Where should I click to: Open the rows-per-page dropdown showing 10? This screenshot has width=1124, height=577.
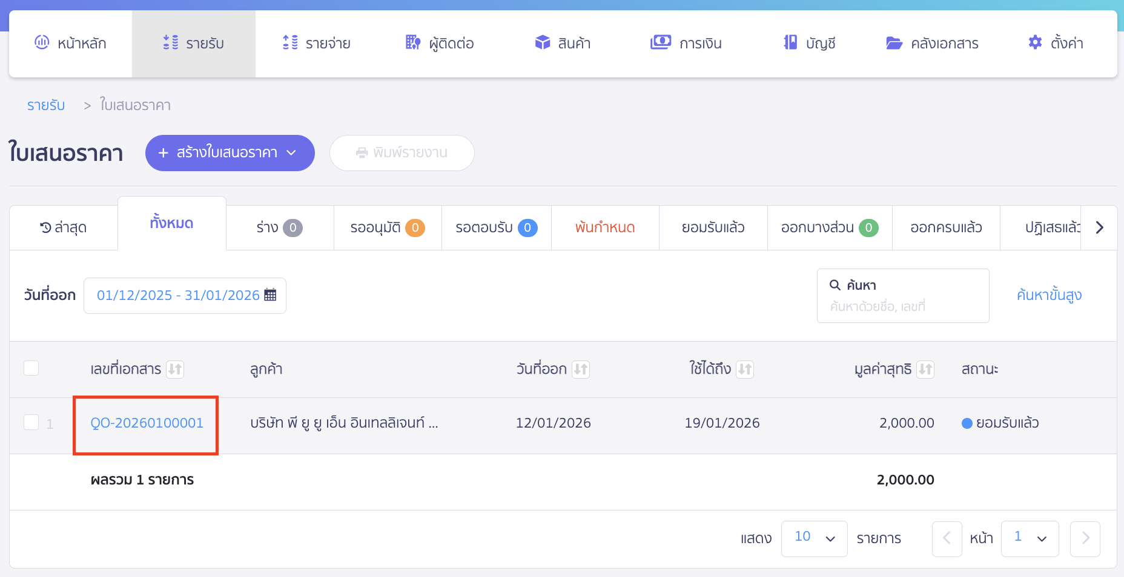[x=814, y=538]
